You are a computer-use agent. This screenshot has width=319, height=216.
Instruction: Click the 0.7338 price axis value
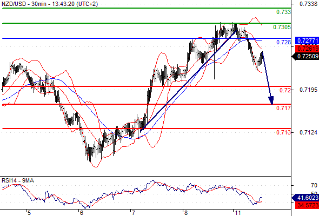pos(308,4)
